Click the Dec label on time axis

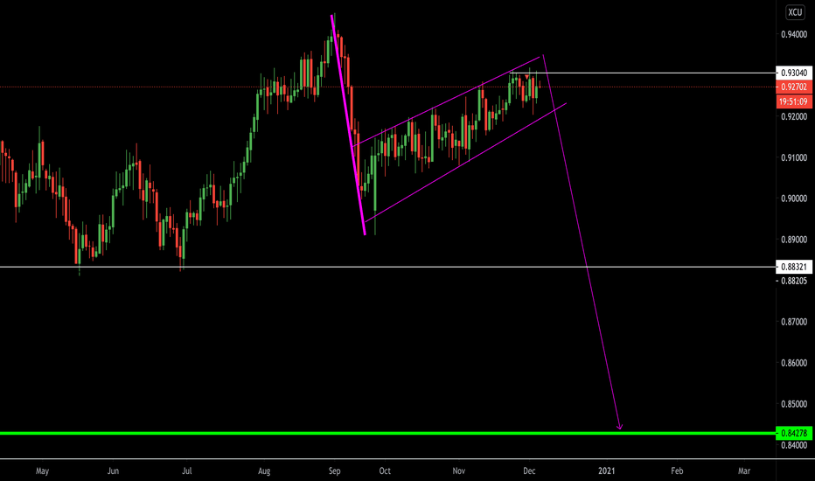tap(529, 471)
